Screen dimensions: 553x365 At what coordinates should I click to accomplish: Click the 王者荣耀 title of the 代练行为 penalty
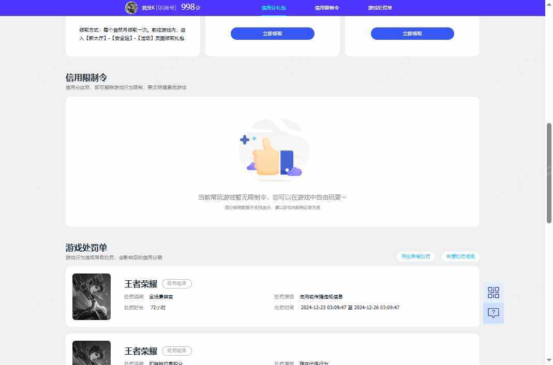click(141, 351)
